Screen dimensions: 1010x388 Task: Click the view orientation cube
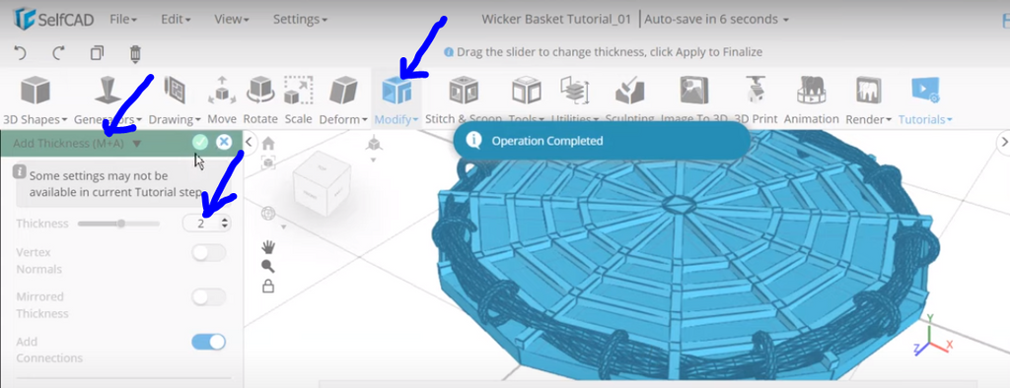click(323, 185)
